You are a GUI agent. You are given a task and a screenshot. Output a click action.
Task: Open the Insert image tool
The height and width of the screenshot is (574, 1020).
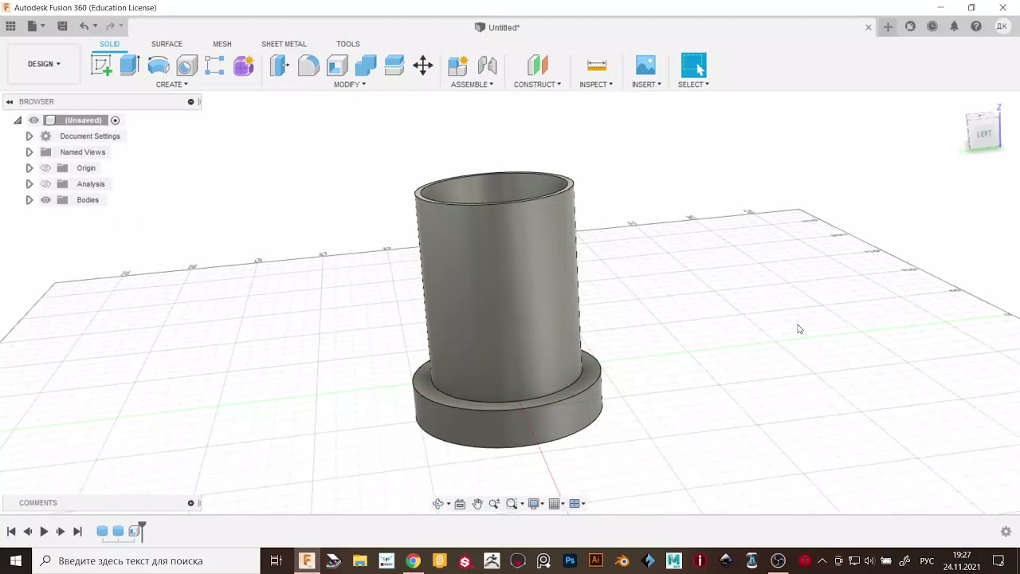pyautogui.click(x=645, y=65)
